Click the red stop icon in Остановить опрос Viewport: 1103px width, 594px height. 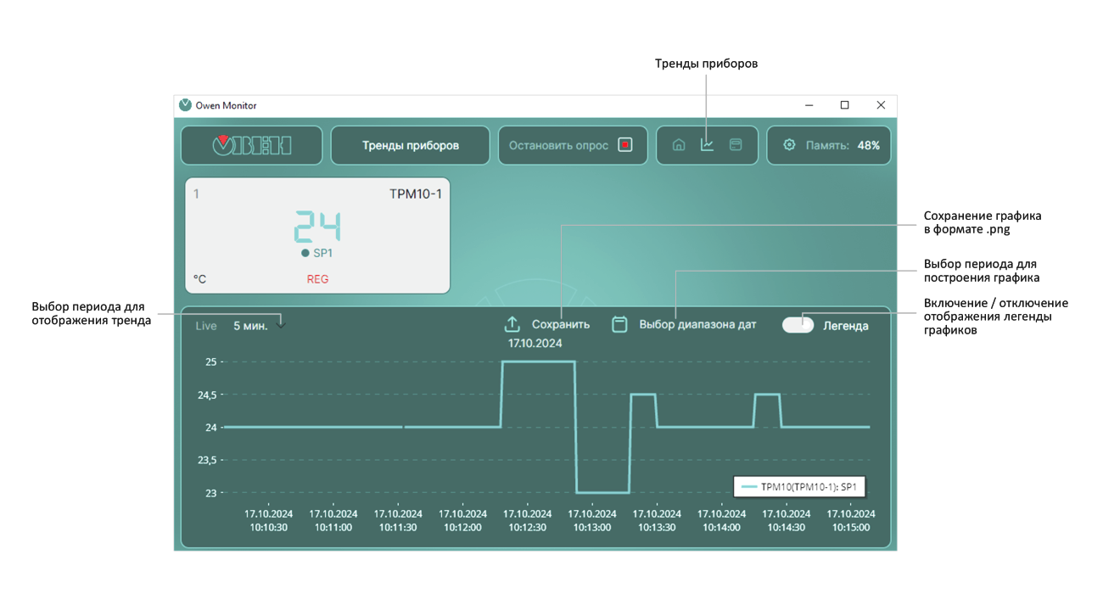[x=625, y=145]
